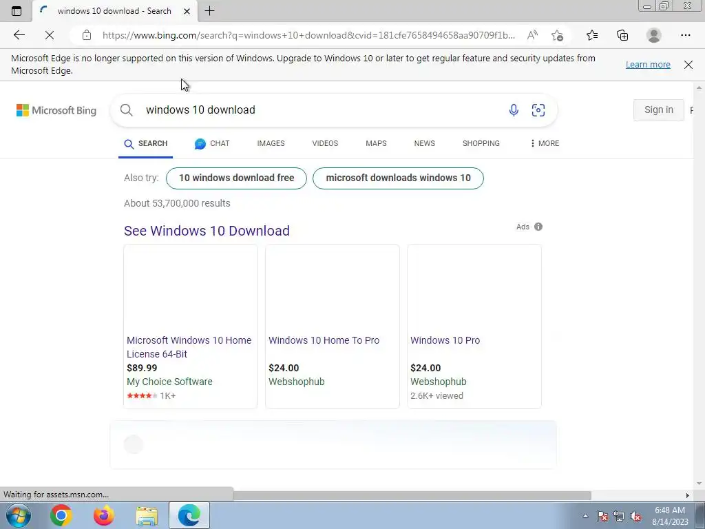Click Learn more about Edge support
The width and height of the screenshot is (705, 529).
coord(648,64)
